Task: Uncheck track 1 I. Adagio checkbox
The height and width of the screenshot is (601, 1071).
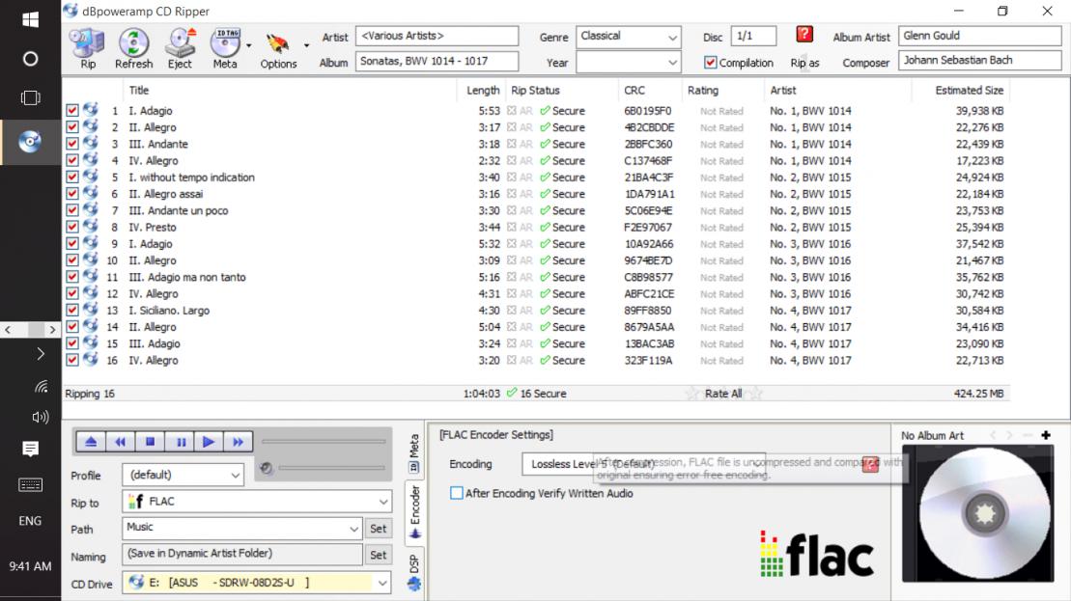Action: click(72, 111)
